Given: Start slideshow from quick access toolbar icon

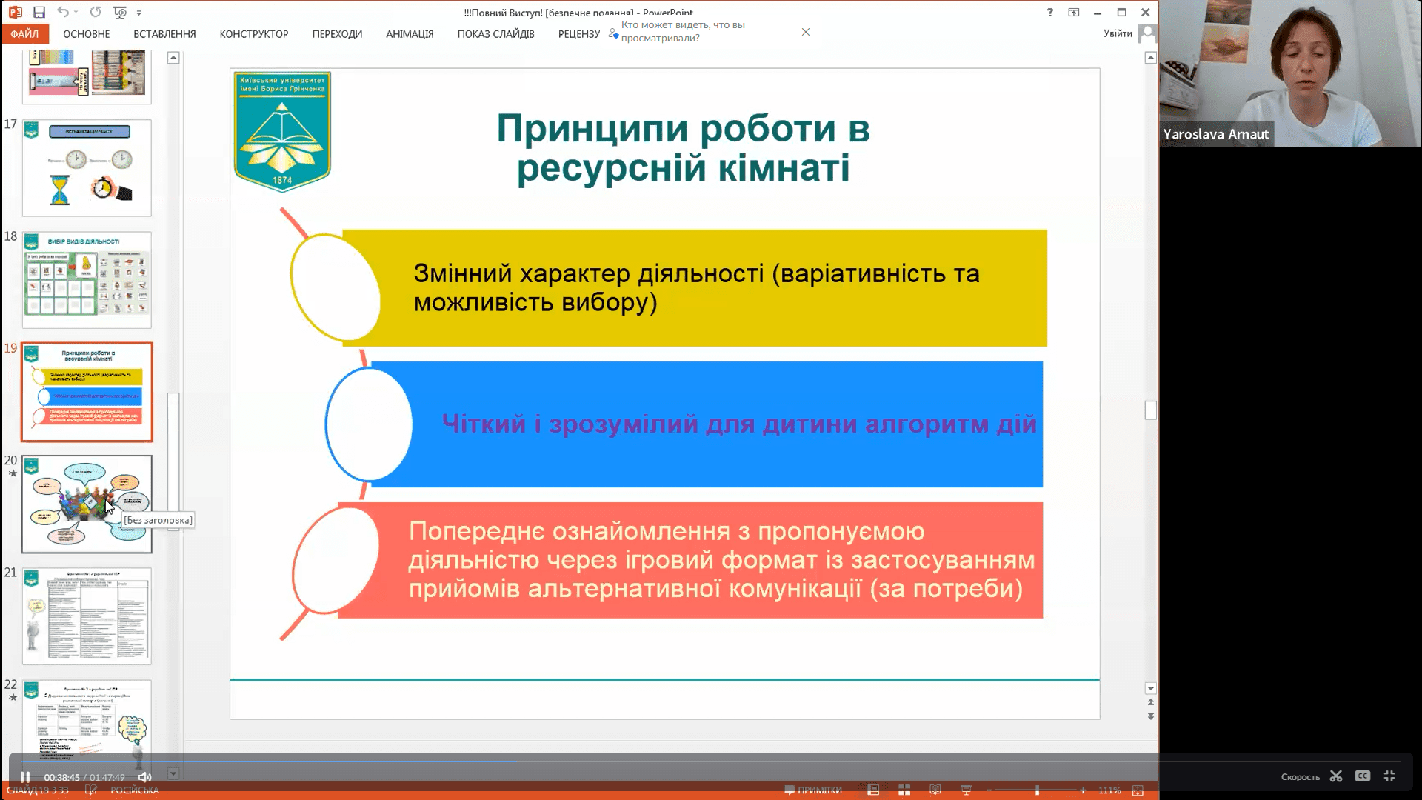Looking at the screenshot, I should pos(118,12).
